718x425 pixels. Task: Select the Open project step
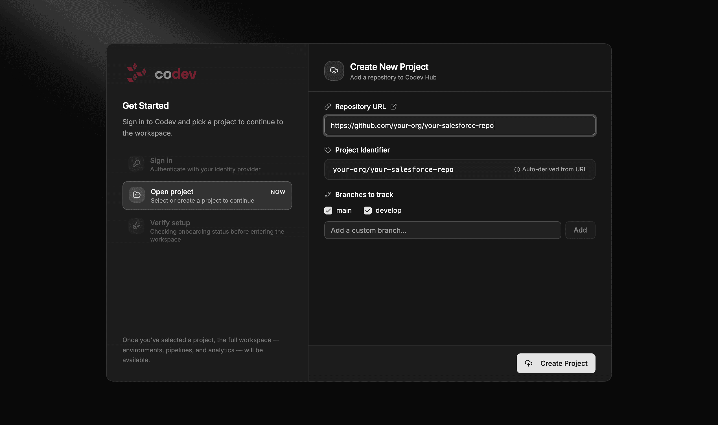coord(207,196)
